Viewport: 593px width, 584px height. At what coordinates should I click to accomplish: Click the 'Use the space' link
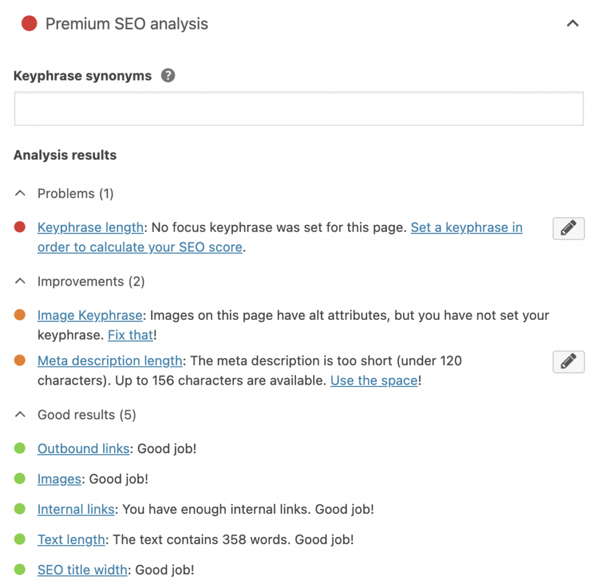(374, 381)
